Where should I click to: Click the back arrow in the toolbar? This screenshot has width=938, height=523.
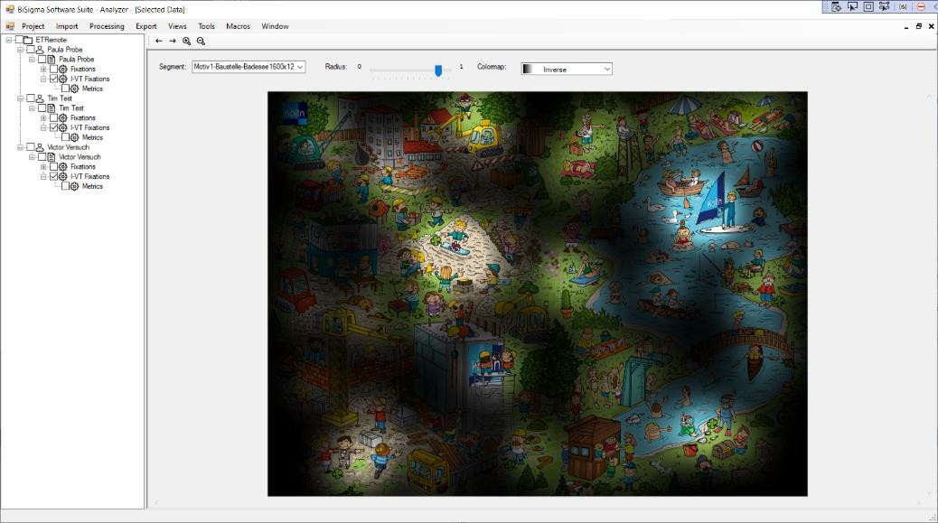159,41
